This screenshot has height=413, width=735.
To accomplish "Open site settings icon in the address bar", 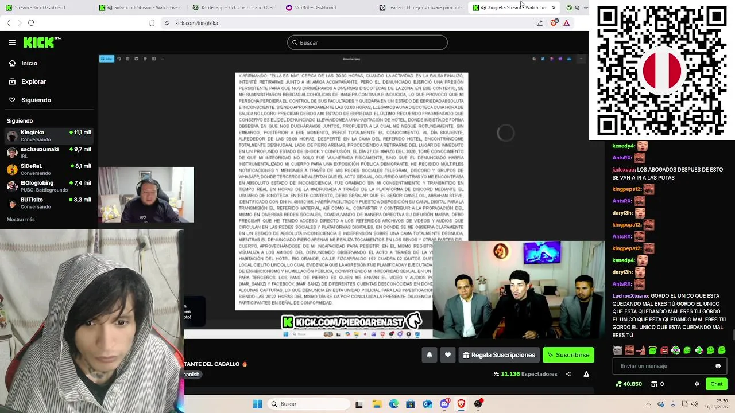I will (167, 23).
